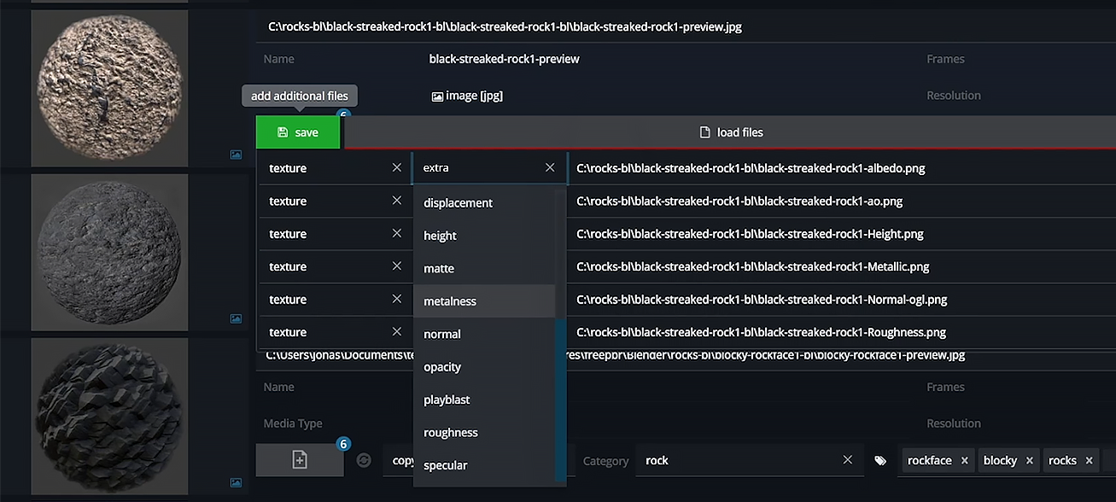Click the circular sync icon next to copy field
1116x502 pixels.
pyautogui.click(x=364, y=459)
